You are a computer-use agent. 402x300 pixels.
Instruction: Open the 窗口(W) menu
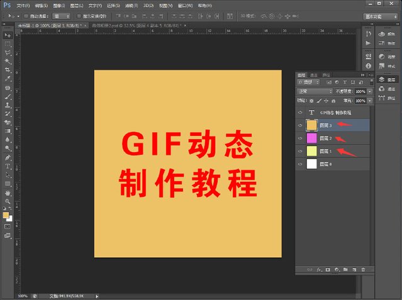tap(186, 6)
